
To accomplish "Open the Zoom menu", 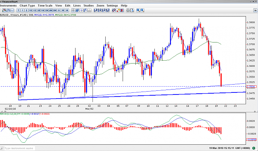I will tap(100, 5).
